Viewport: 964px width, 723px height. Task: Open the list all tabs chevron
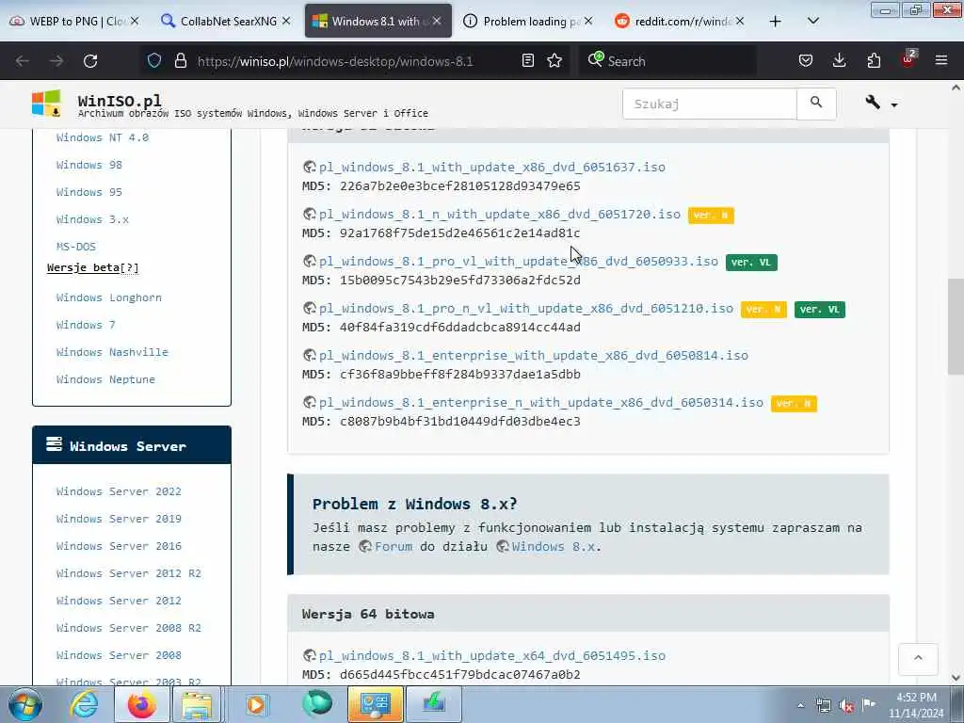tap(812, 21)
